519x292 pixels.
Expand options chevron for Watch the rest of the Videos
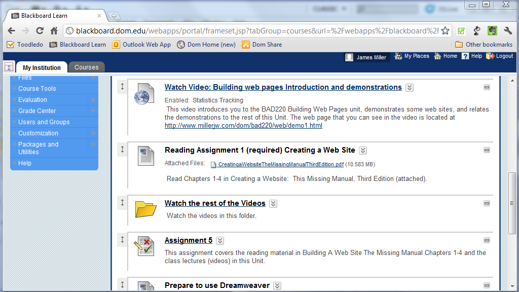pyautogui.click(x=273, y=204)
